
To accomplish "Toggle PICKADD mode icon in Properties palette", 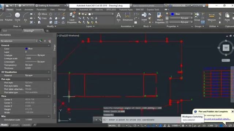I will (49, 41).
